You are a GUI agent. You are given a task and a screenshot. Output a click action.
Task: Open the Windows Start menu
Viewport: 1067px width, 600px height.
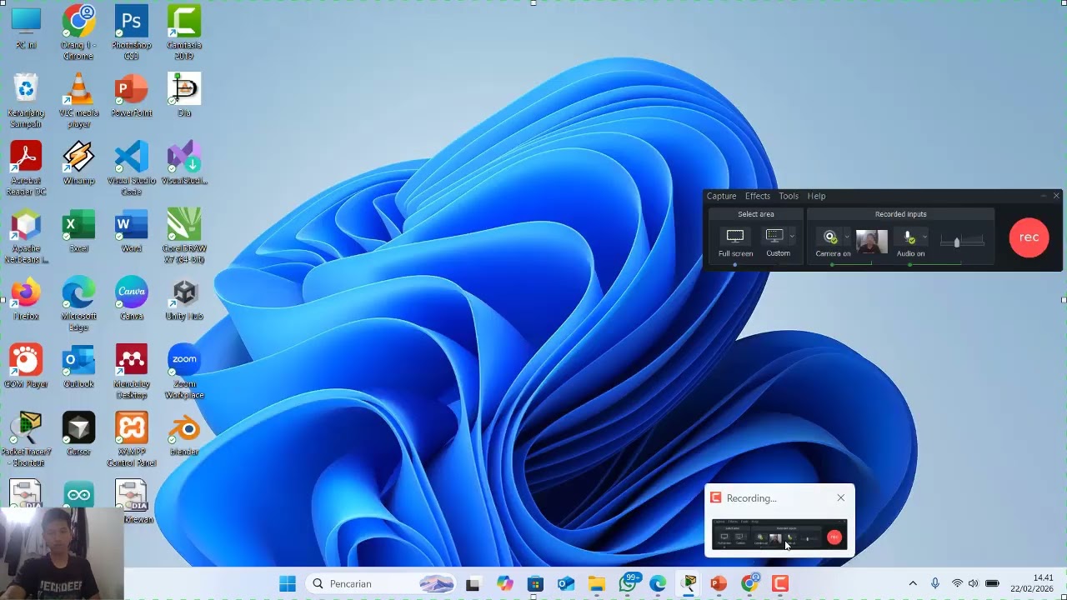click(x=288, y=583)
